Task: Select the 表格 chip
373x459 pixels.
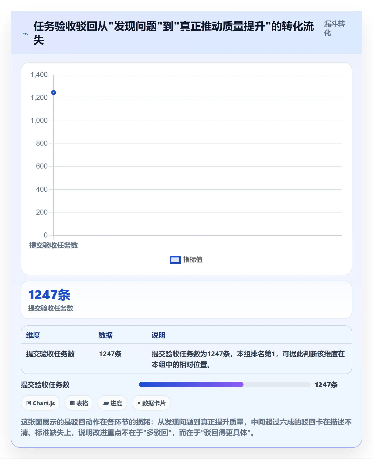Action: [x=79, y=403]
